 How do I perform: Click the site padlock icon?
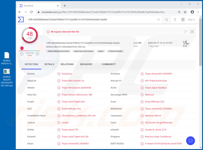(x=39, y=12)
